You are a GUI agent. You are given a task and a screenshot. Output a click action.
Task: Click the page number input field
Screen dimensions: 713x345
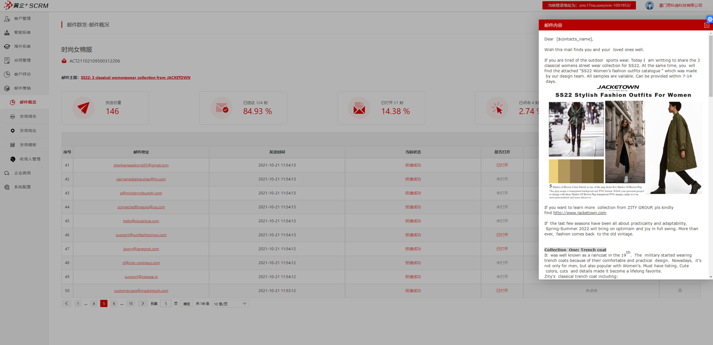click(166, 304)
